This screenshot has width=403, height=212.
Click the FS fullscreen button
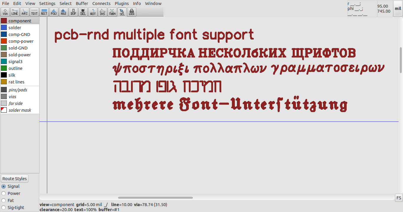(399, 198)
